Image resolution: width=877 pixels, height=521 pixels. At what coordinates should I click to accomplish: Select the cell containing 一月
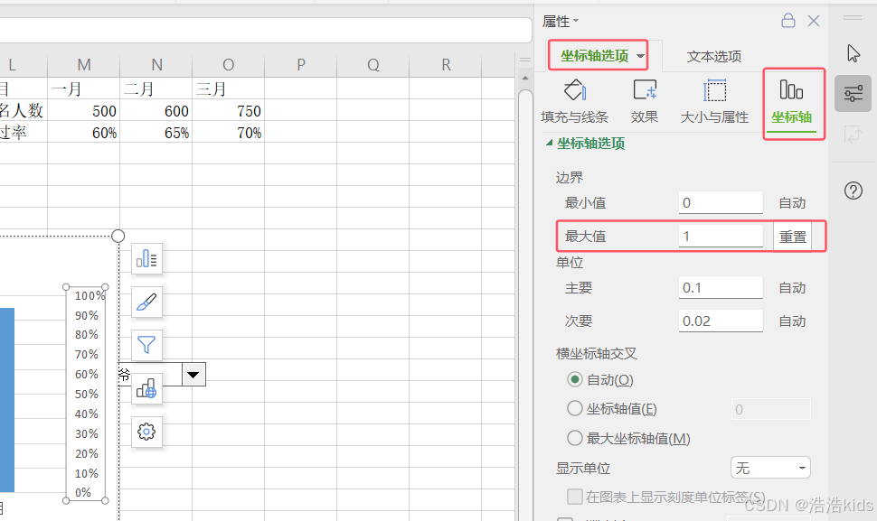click(x=84, y=88)
